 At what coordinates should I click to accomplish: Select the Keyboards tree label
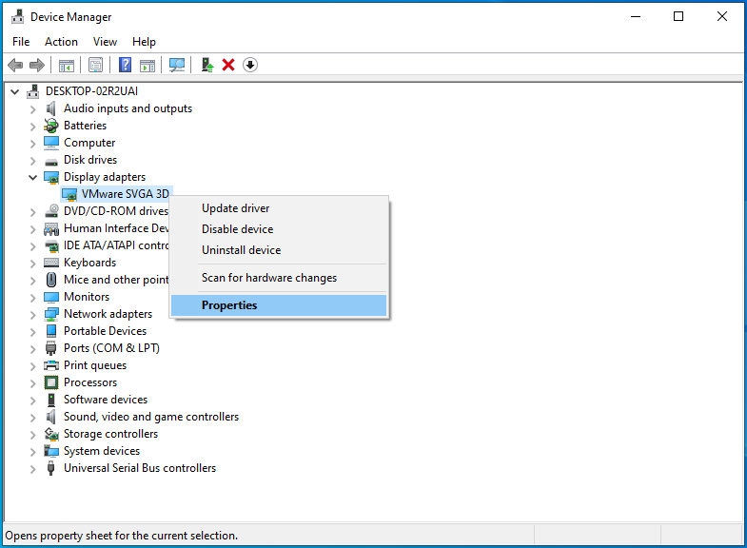click(90, 263)
